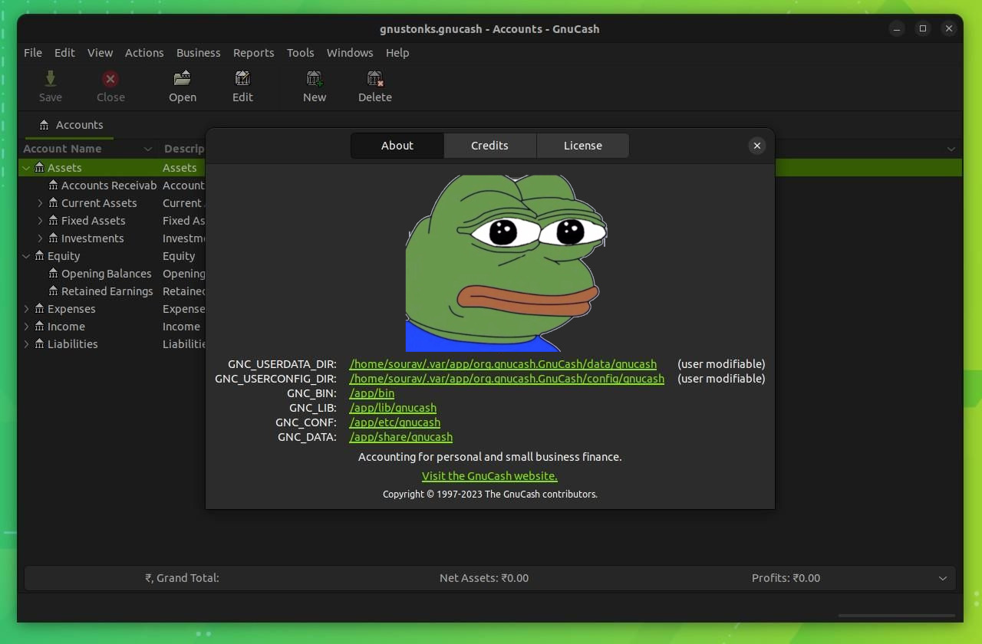Click the Opening Balances bank icon

pyautogui.click(x=53, y=274)
